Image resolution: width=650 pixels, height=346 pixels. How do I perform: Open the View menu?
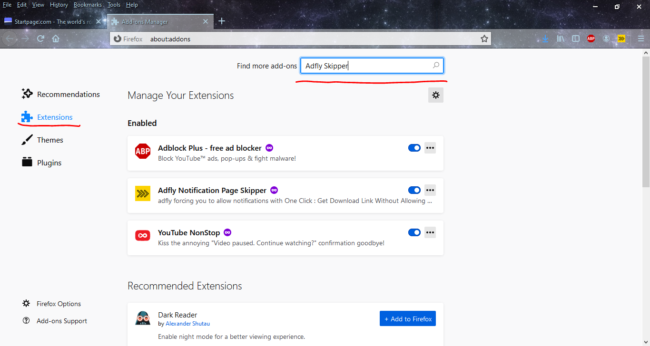[x=38, y=5]
